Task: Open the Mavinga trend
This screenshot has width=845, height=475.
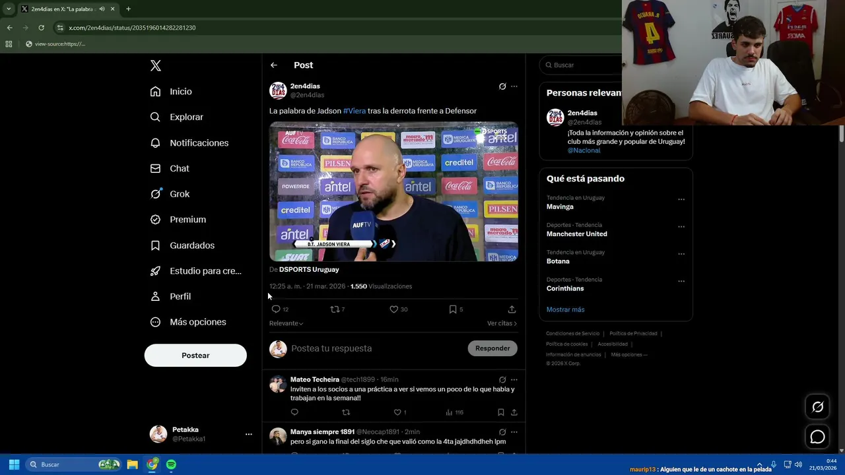Action: click(560, 206)
